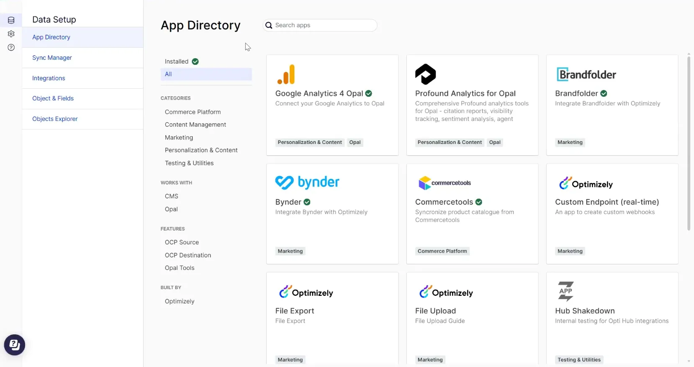Open the help question mark icon
Screen dimensions: 694x367
(11, 47)
